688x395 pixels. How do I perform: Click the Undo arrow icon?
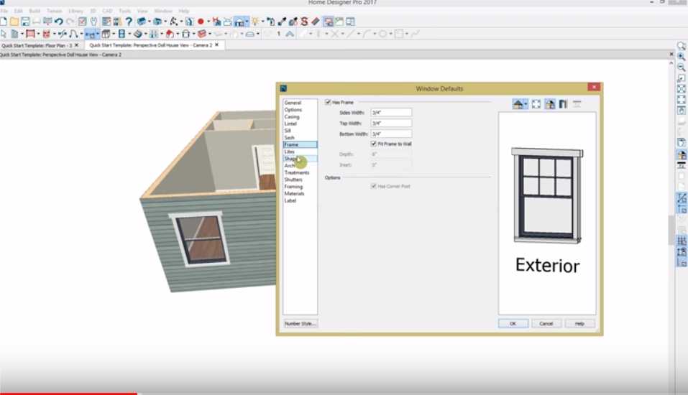[58, 22]
